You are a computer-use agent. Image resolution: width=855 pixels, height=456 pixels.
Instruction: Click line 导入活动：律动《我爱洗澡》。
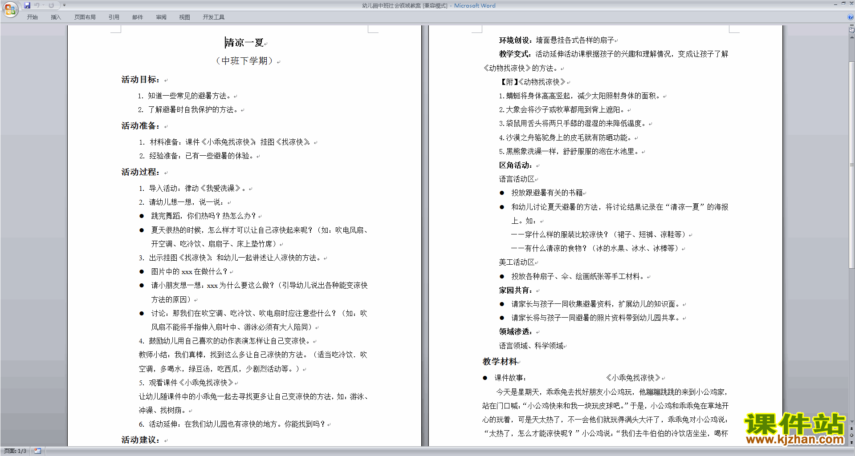pyautogui.click(x=198, y=188)
